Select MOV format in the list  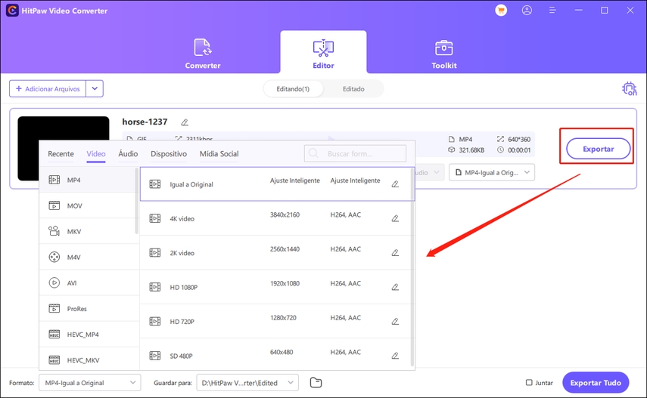point(87,205)
